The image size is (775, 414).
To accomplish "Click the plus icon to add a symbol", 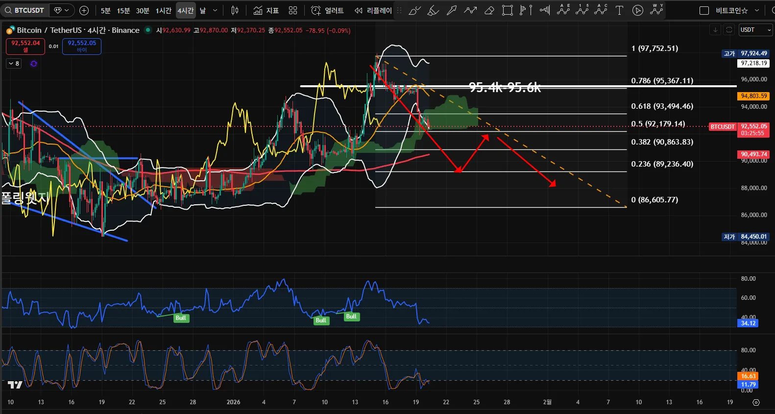I will [x=84, y=10].
